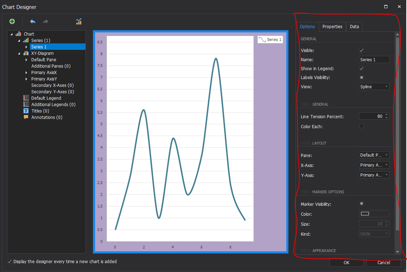Click the Default Legend icon
This screenshot has height=272, width=407.
point(26,98)
